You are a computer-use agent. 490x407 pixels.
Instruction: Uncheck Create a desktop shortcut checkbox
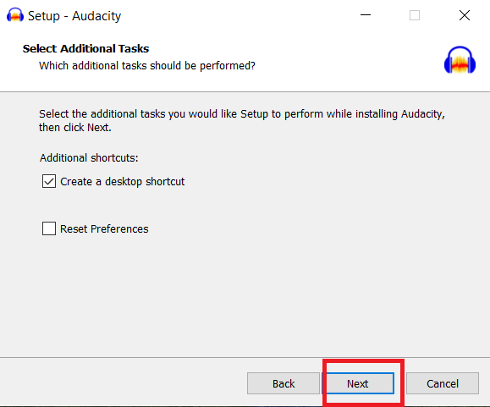tap(49, 181)
